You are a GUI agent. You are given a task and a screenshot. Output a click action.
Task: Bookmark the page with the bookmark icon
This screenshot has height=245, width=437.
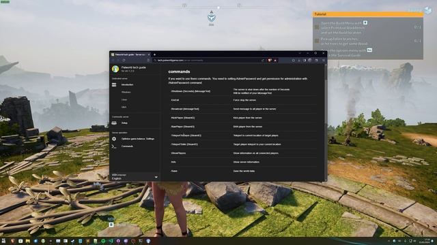click(x=148, y=61)
